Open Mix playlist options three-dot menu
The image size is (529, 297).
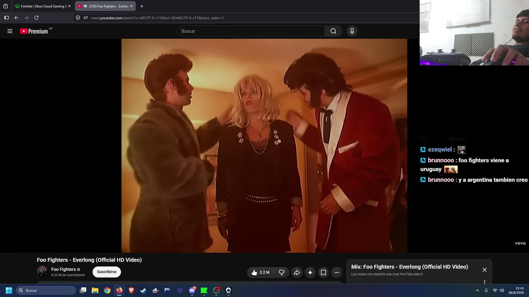484,282
